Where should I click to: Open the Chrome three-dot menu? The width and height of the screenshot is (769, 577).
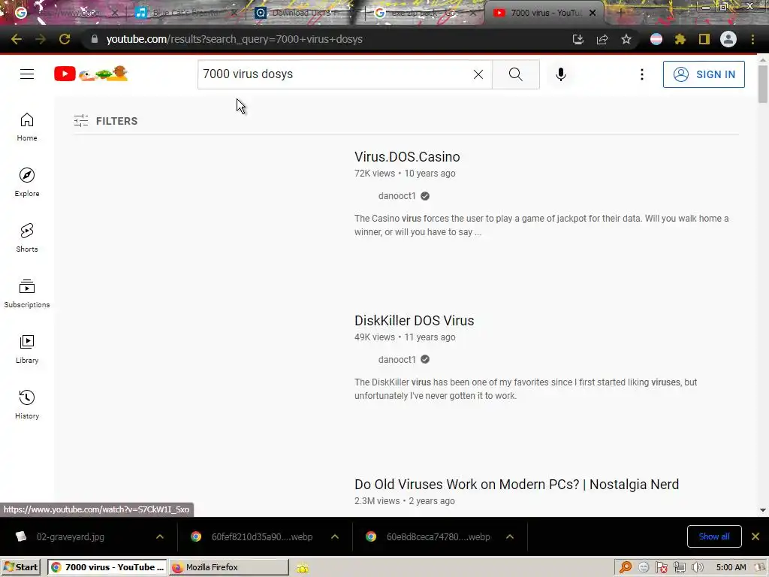click(752, 39)
